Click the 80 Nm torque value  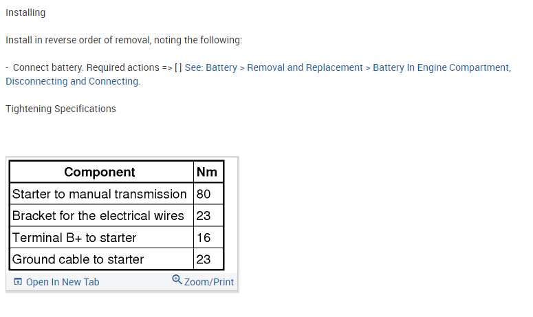[x=204, y=194]
